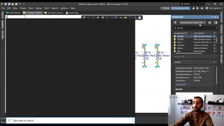Image resolution: width=224 pixels, height=126 pixels.
Task: Open the Place menu
Action: point(31,8)
